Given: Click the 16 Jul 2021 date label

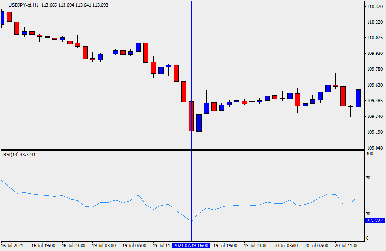Looking at the screenshot, I should click(12, 246).
